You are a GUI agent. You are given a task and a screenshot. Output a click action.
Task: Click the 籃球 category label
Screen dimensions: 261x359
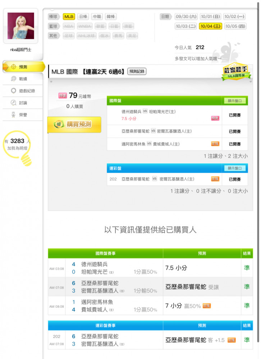pos(54,26)
